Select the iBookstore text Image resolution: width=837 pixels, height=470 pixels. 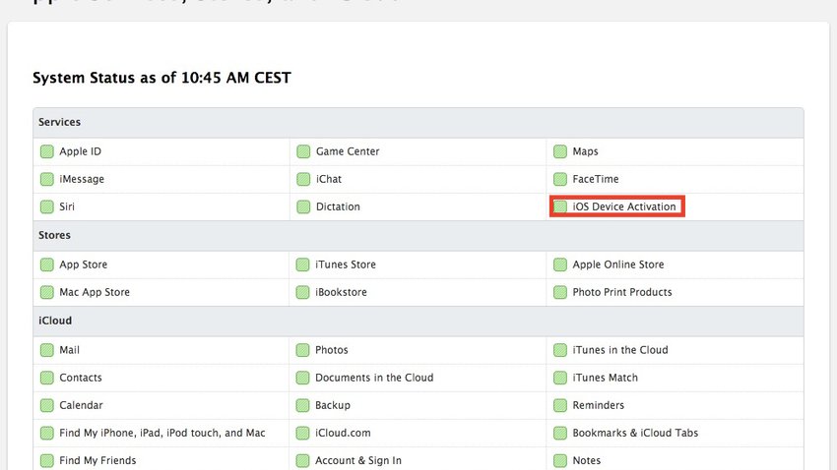(x=341, y=292)
